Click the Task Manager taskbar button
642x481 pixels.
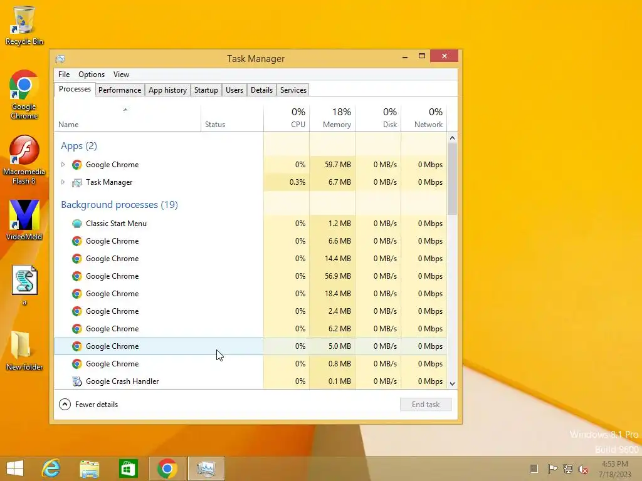(206, 468)
